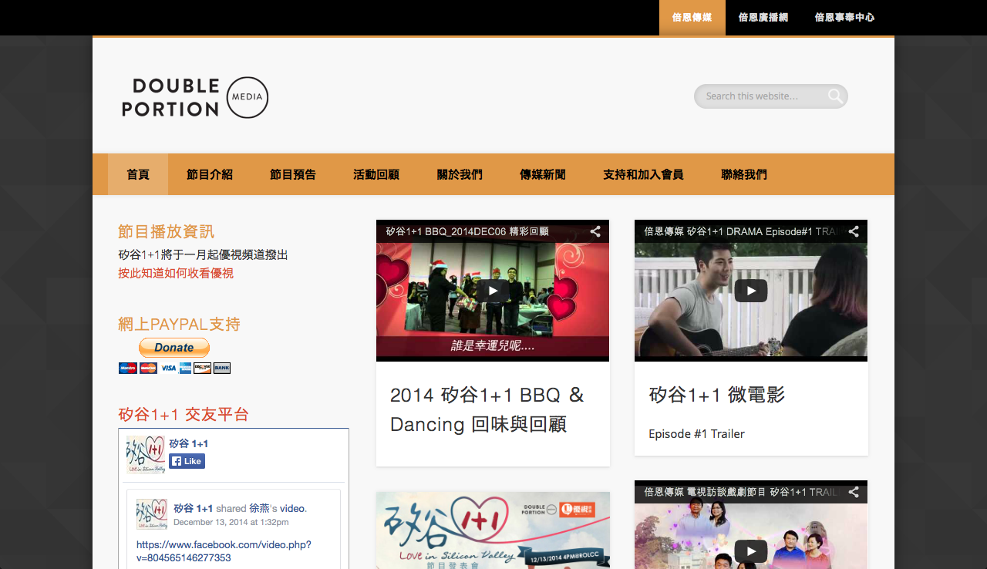Viewport: 987px width, 569px height.
Task: Click the search magnifier icon
Action: [x=835, y=96]
